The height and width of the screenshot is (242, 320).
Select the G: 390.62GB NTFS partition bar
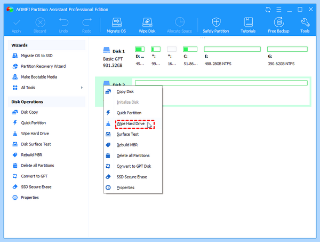click(x=287, y=49)
